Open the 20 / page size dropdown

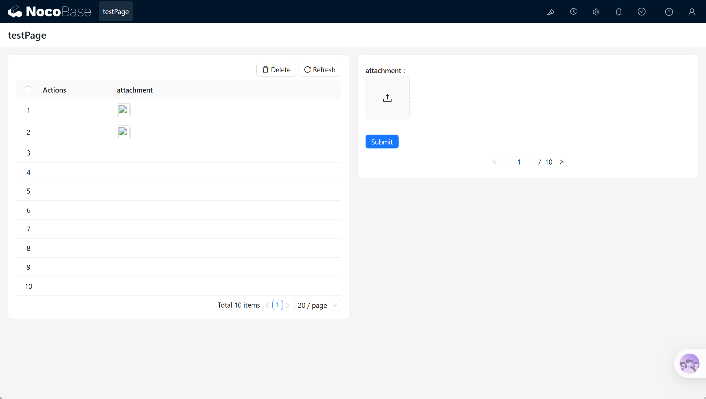click(318, 305)
